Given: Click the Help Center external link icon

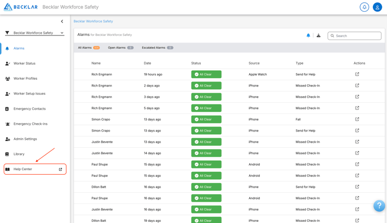Looking at the screenshot, I should [61, 169].
